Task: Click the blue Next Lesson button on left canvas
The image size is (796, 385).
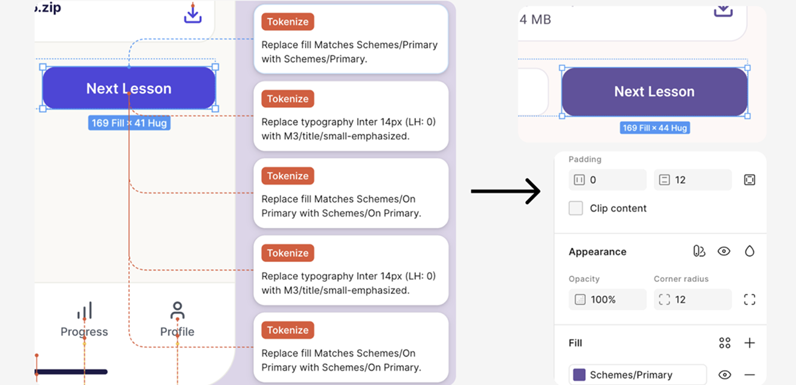Action: coord(129,88)
